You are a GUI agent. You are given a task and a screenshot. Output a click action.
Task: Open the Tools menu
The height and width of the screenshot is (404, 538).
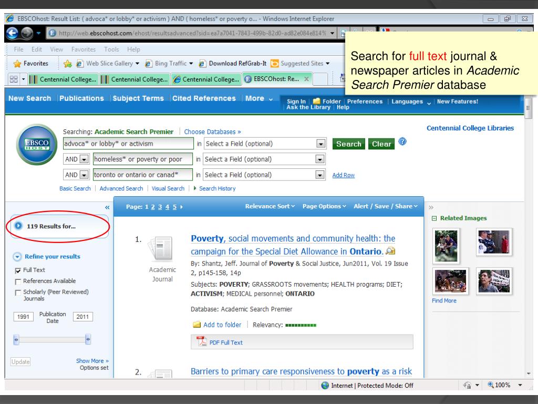pyautogui.click(x=111, y=49)
